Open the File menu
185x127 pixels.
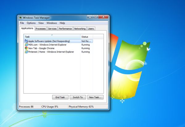click(22, 23)
